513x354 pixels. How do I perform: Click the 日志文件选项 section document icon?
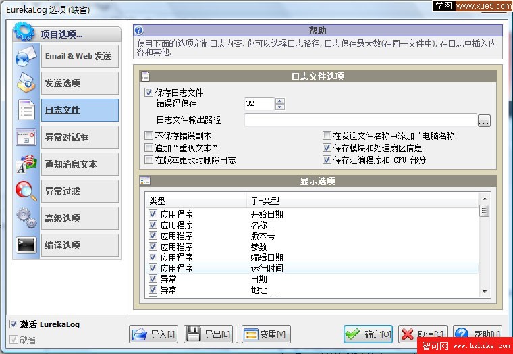145,76
